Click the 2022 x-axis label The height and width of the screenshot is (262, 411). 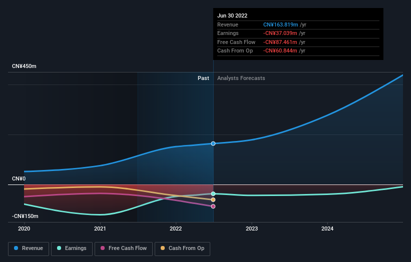pyautogui.click(x=176, y=228)
